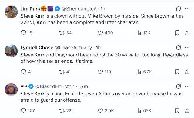The height and width of the screenshot is (118, 194).
Task: View analytics showing 13K views
Action: click(143, 33)
